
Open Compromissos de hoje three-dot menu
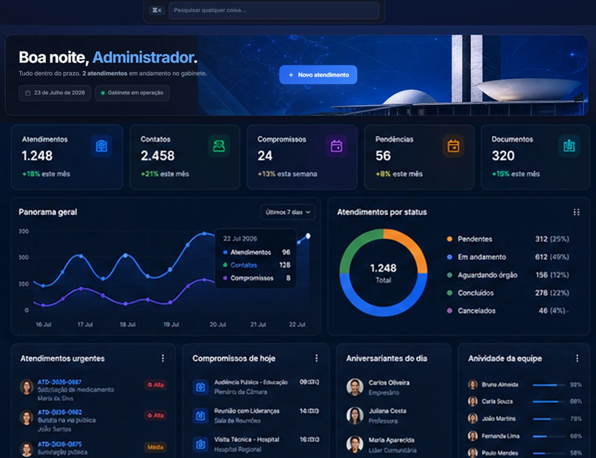tap(317, 358)
